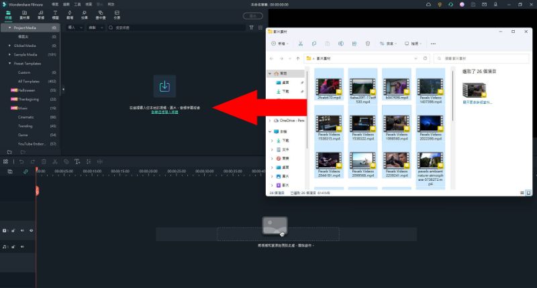Click the new folder icon below the sidebar

pos(9,152)
